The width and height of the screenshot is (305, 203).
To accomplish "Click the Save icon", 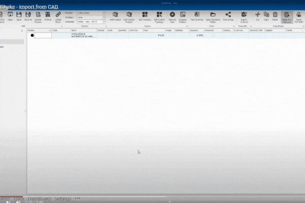I will coord(19,15).
